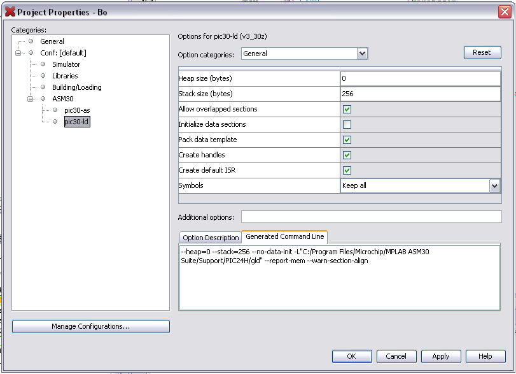Click the Heap size value field
Image resolution: width=516 pixels, height=374 pixels.
point(420,78)
